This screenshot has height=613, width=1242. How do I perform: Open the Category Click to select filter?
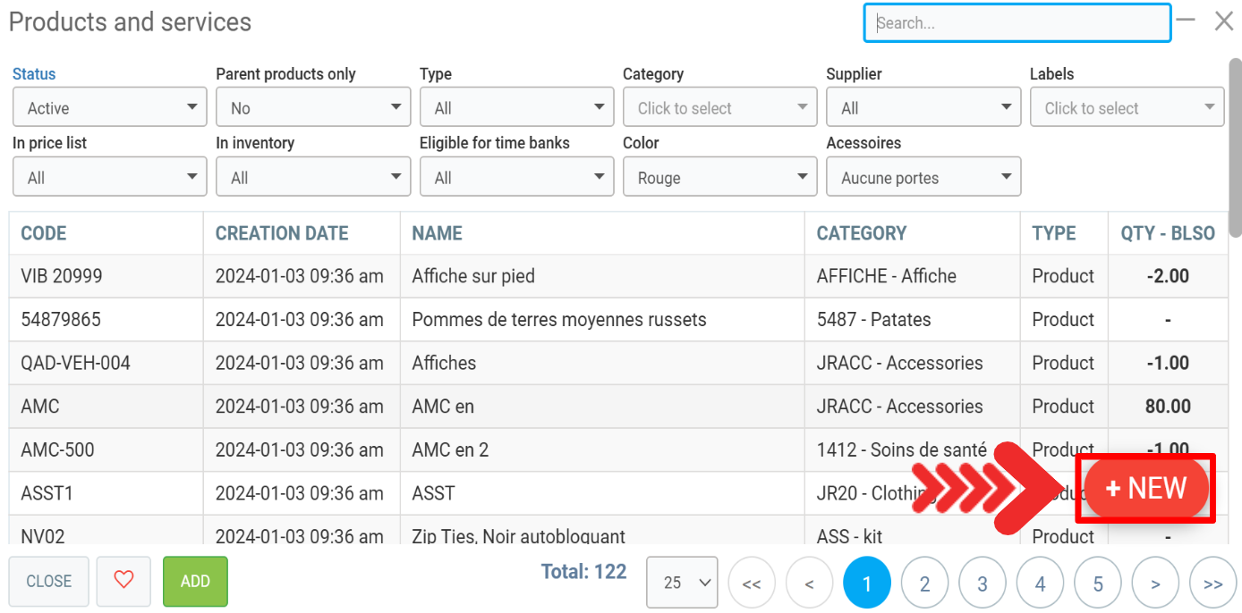tap(719, 108)
